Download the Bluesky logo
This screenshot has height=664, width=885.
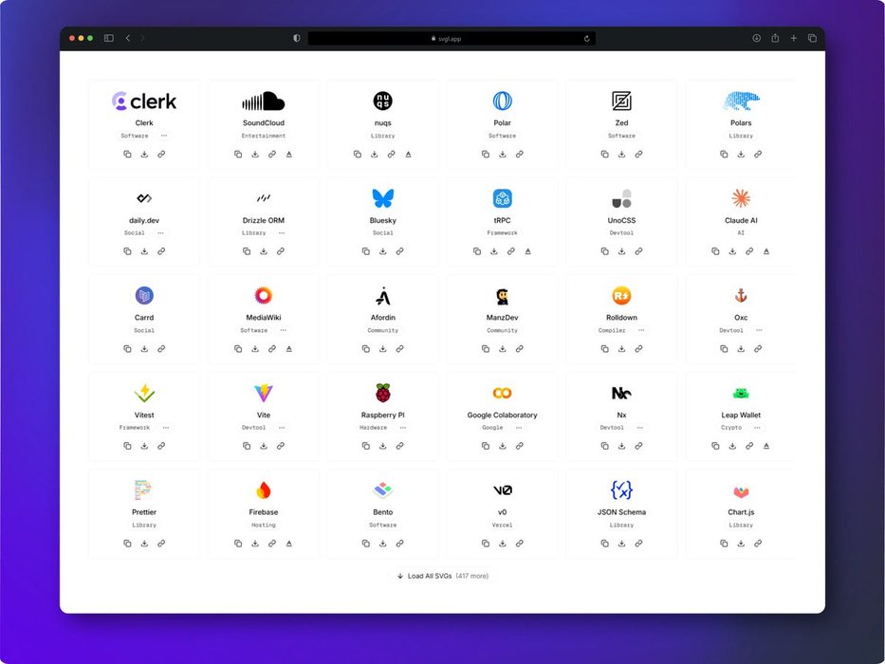tap(382, 251)
